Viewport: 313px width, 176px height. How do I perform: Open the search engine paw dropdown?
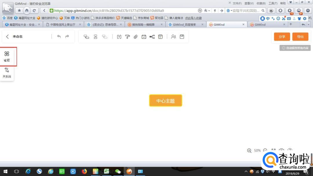[x=229, y=11]
